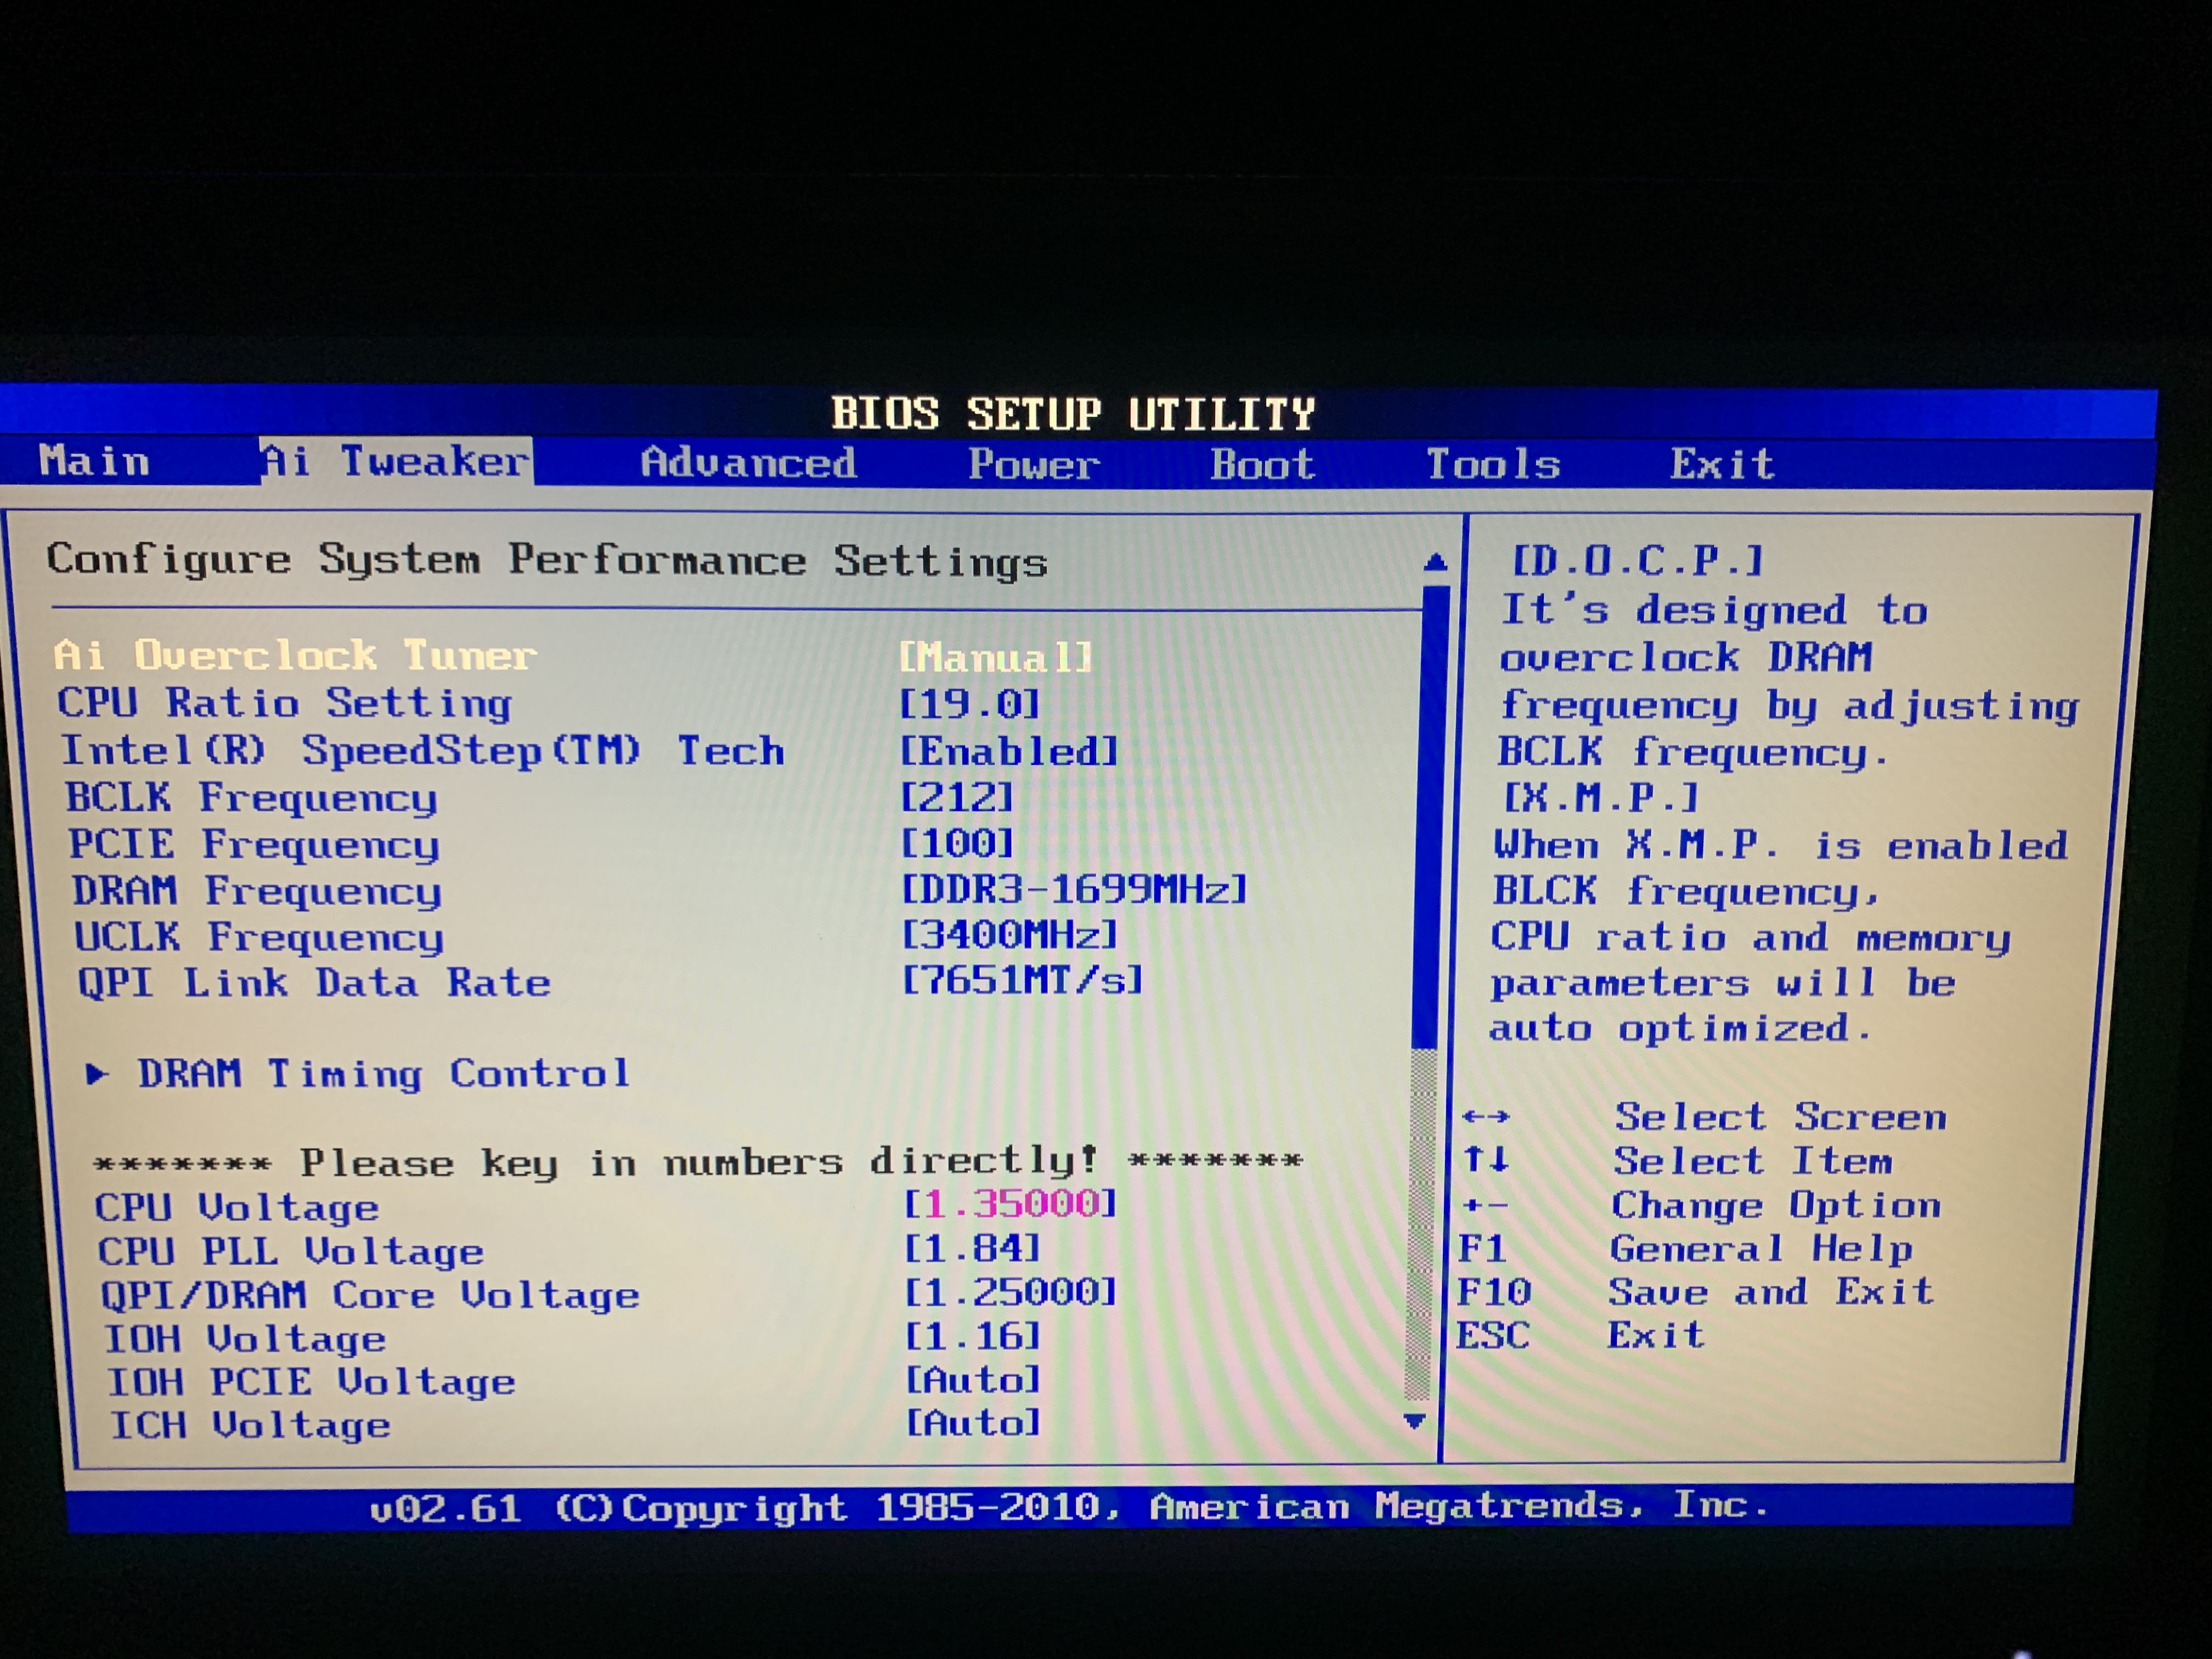Expand DRAM Timing Control submenu
Screen dimensions: 2212x1659
pos(384,1073)
